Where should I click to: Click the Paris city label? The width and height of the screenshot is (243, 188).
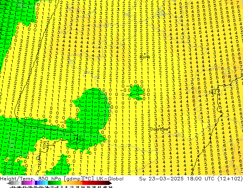145,57
